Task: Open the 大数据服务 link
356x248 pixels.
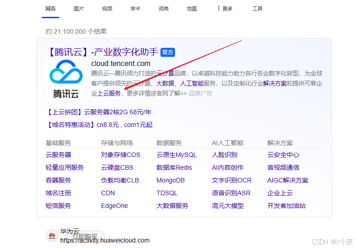Action: pos(172,205)
